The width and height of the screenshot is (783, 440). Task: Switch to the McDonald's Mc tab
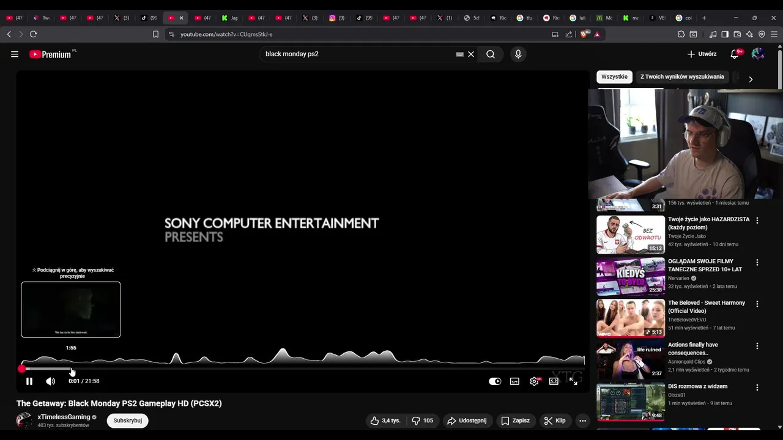604,18
